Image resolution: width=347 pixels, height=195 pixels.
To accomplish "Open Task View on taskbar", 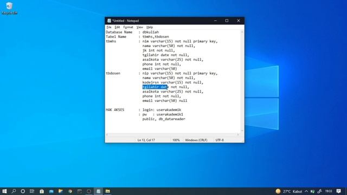I will point(32,191).
